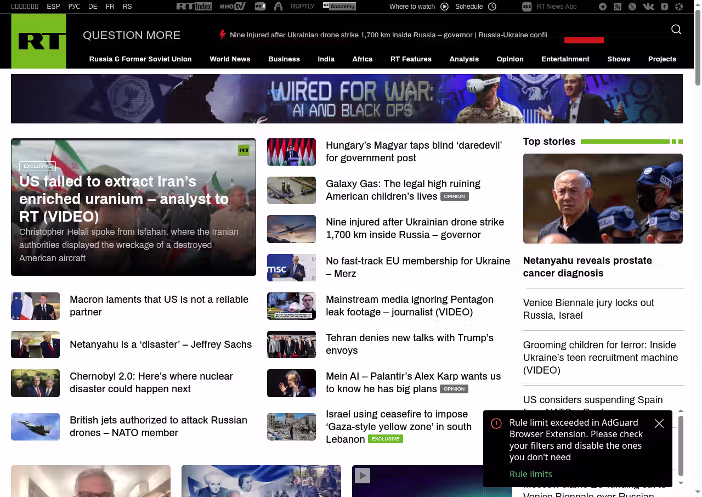Close the AdGuard rule limit notification
Viewport: 702px width, 497px height.
(x=659, y=423)
